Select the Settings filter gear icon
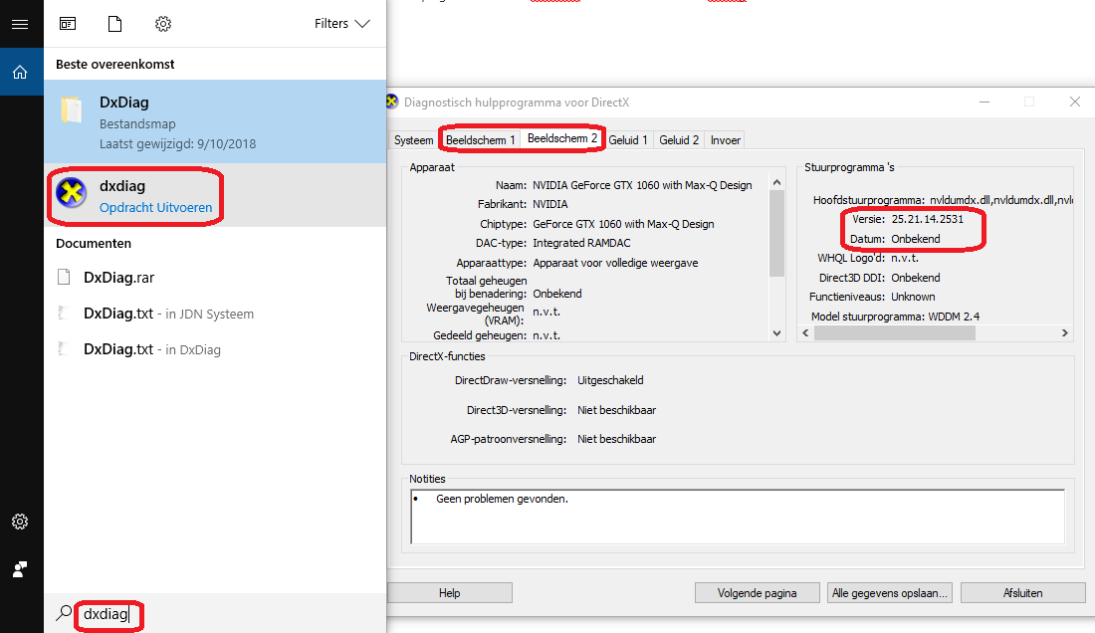This screenshot has height=633, width=1095. (162, 25)
